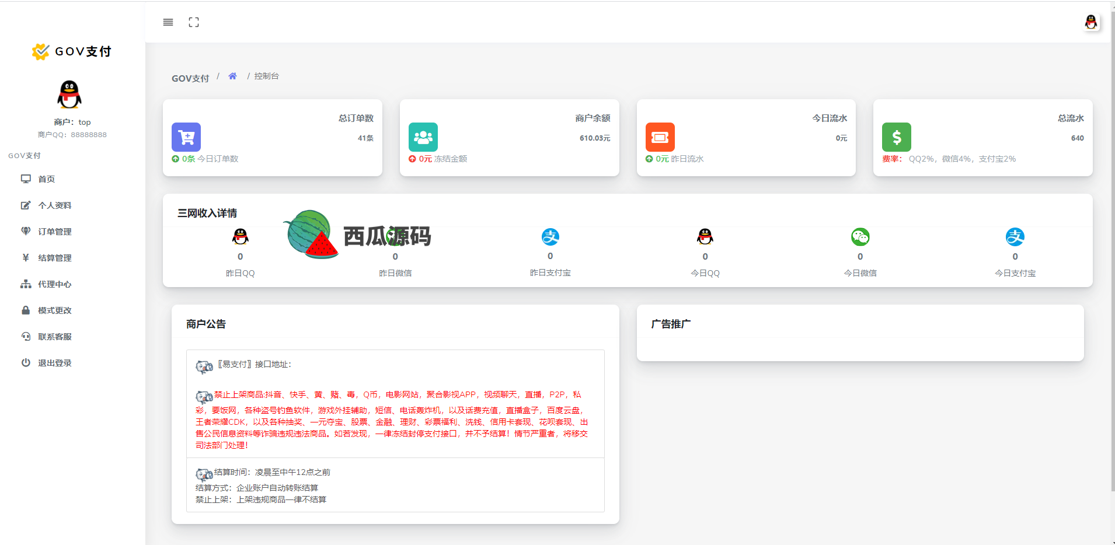This screenshot has width=1115, height=545.
Task: Click the merchant penguin avatar in the sidebar
Action: click(x=69, y=95)
